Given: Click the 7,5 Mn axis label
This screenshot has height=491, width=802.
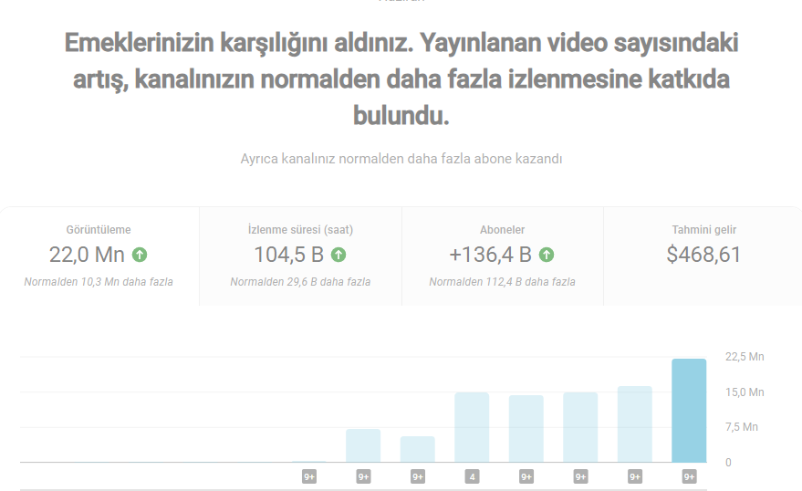Looking at the screenshot, I should coord(742,427).
